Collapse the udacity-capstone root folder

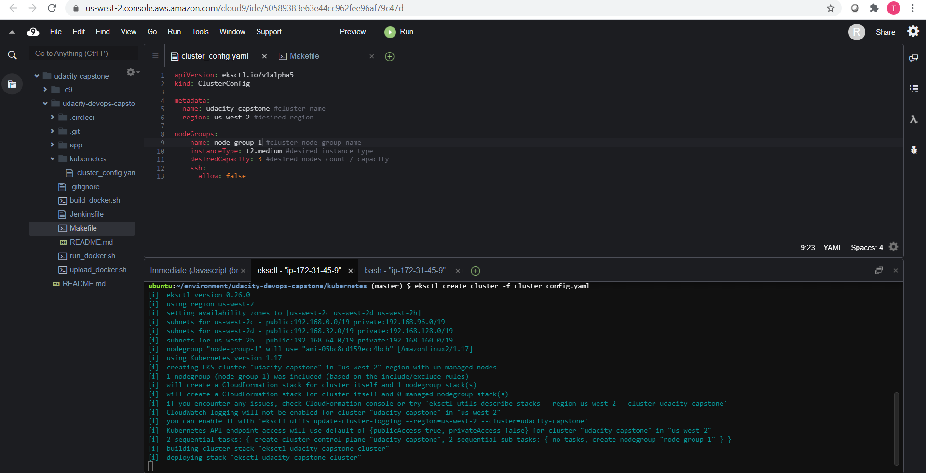[x=37, y=76]
